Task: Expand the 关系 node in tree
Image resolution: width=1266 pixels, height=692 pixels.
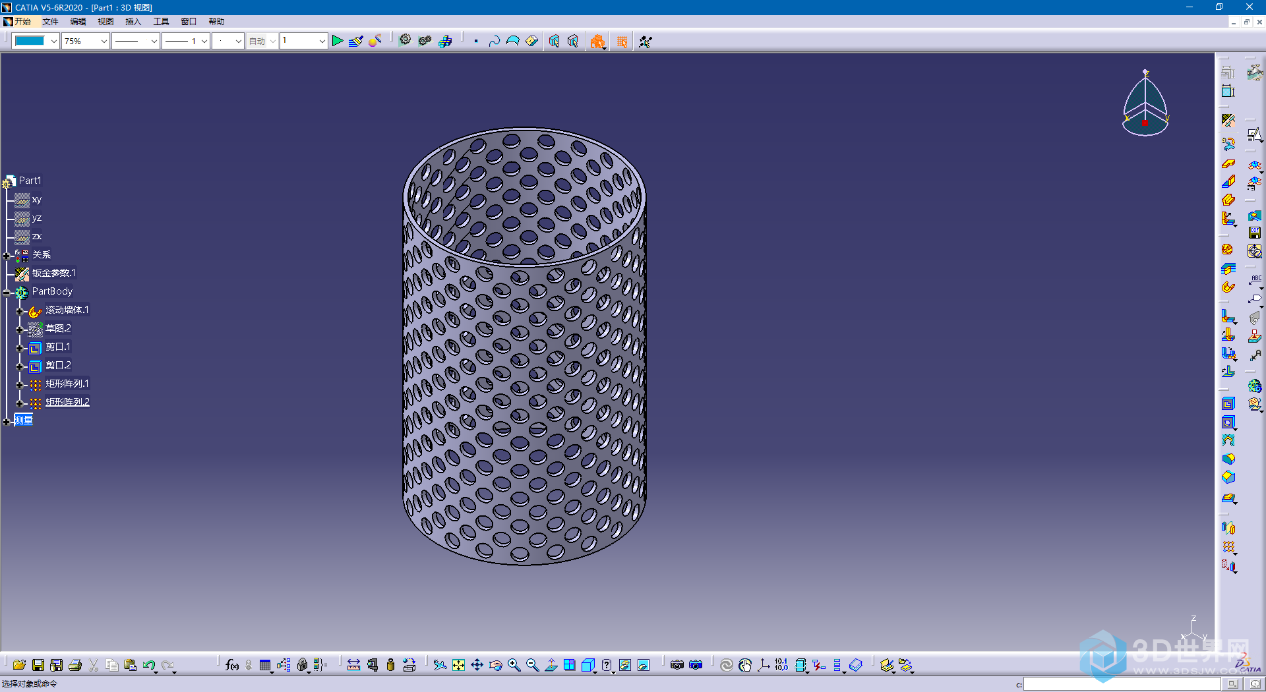Action: pos(7,255)
